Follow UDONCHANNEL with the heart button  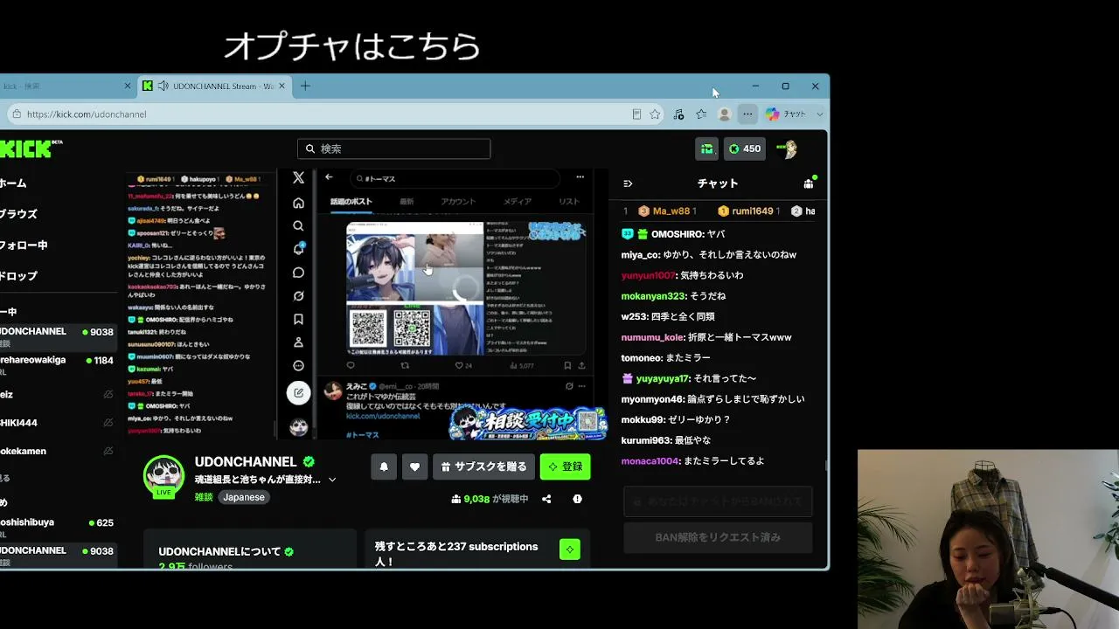414,467
